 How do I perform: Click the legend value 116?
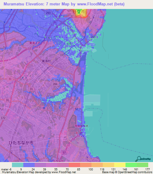(102, 170)
